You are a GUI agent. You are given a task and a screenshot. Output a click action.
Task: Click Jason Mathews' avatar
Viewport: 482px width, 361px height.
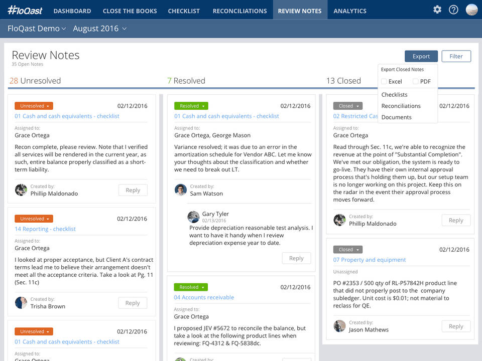[339, 326]
